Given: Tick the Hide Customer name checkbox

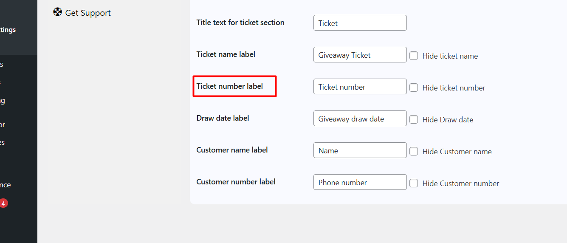Looking at the screenshot, I should click(x=414, y=151).
